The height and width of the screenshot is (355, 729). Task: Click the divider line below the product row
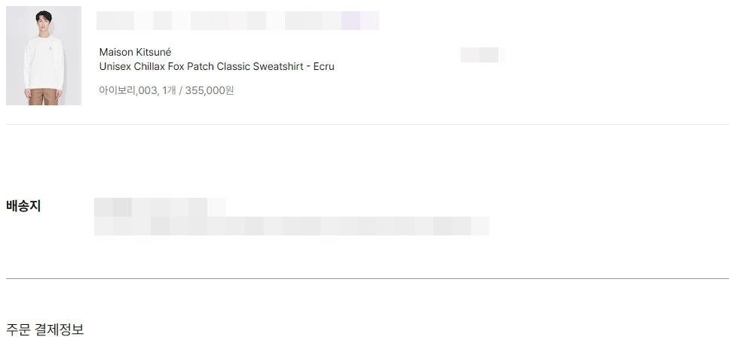(367, 124)
